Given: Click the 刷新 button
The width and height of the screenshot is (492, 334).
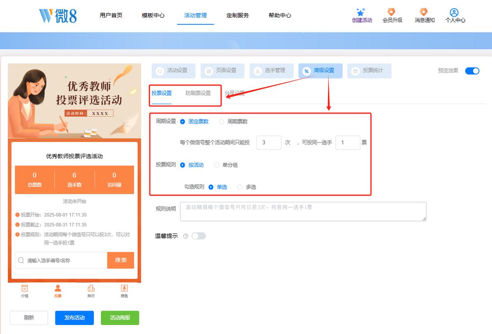Looking at the screenshot, I should (29, 318).
